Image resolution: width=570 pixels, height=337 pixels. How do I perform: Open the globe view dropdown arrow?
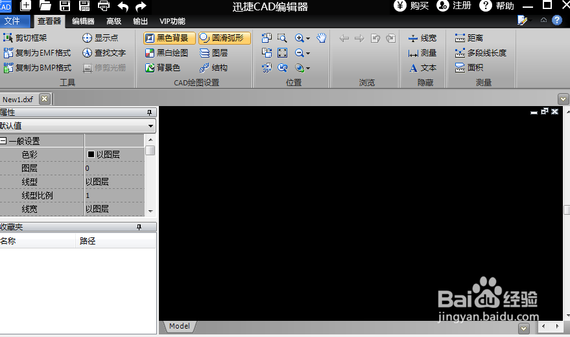coord(308,68)
